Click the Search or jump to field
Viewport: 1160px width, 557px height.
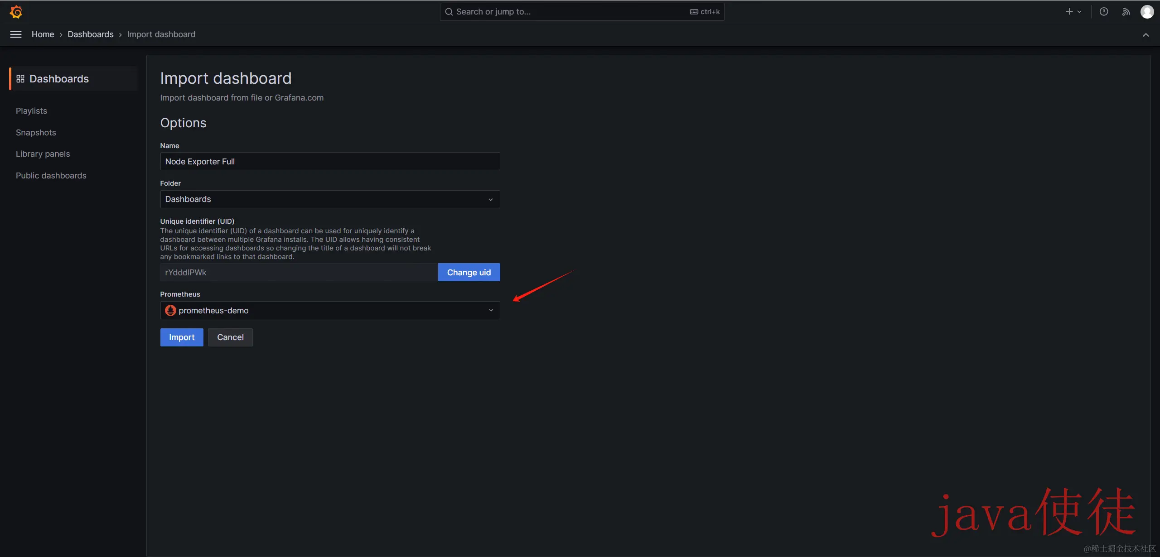[x=582, y=12]
